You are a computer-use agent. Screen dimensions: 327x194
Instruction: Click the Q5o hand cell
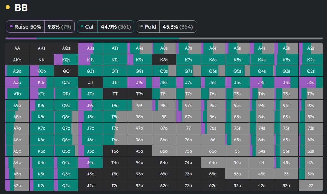coord(66,151)
